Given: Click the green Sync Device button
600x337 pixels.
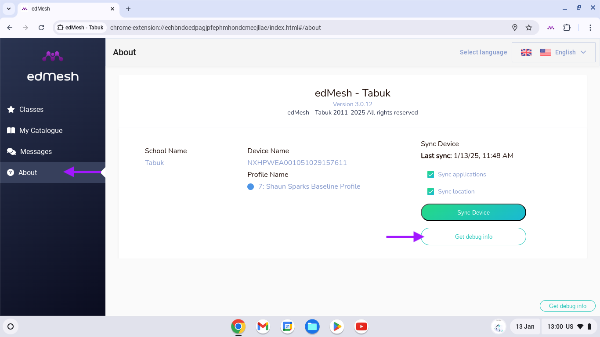Looking at the screenshot, I should 473,212.
